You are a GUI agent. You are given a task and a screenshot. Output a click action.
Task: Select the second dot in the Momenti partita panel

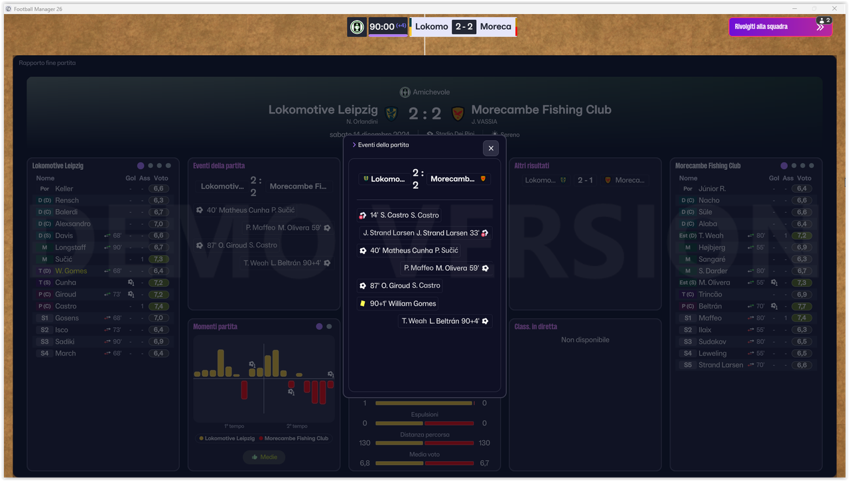[329, 326]
